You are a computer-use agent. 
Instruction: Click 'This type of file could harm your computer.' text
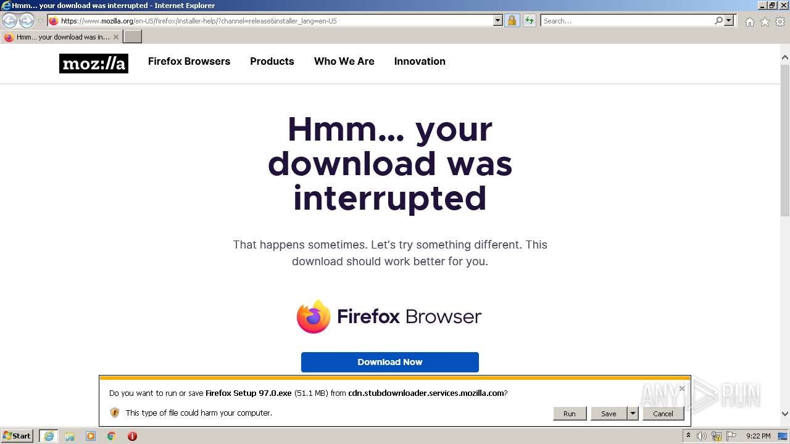(199, 413)
